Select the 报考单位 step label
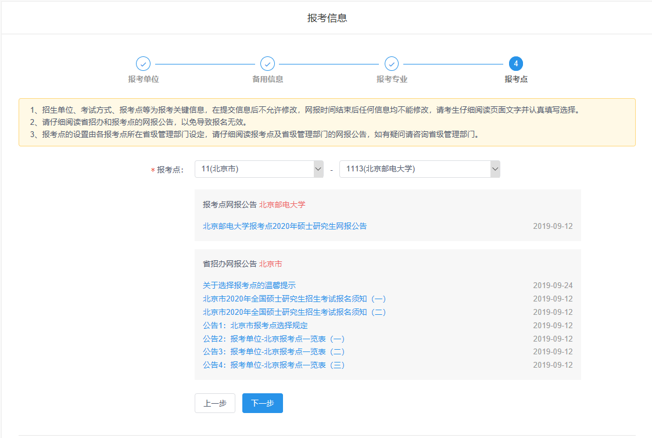The width and height of the screenshot is (652, 438). (x=143, y=79)
